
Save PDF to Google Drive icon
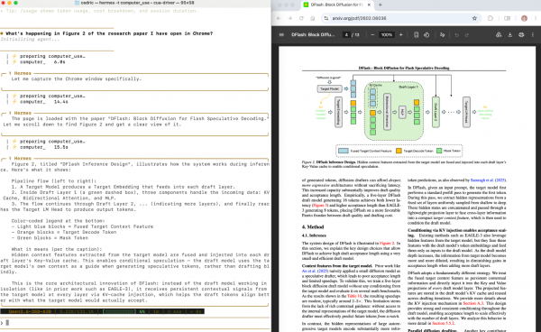click(x=499, y=35)
